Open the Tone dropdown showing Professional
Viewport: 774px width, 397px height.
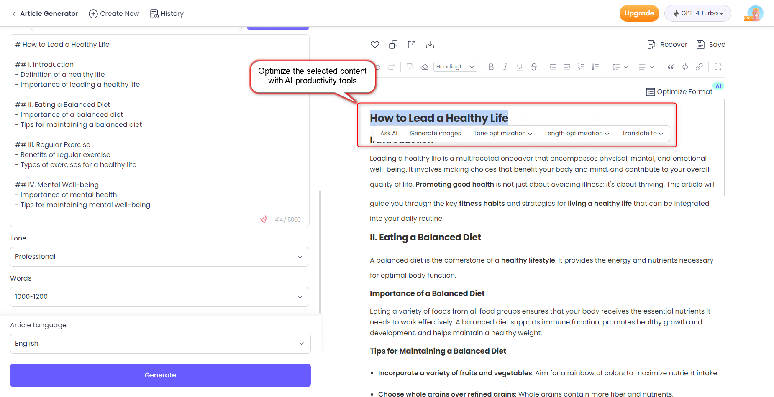point(159,257)
